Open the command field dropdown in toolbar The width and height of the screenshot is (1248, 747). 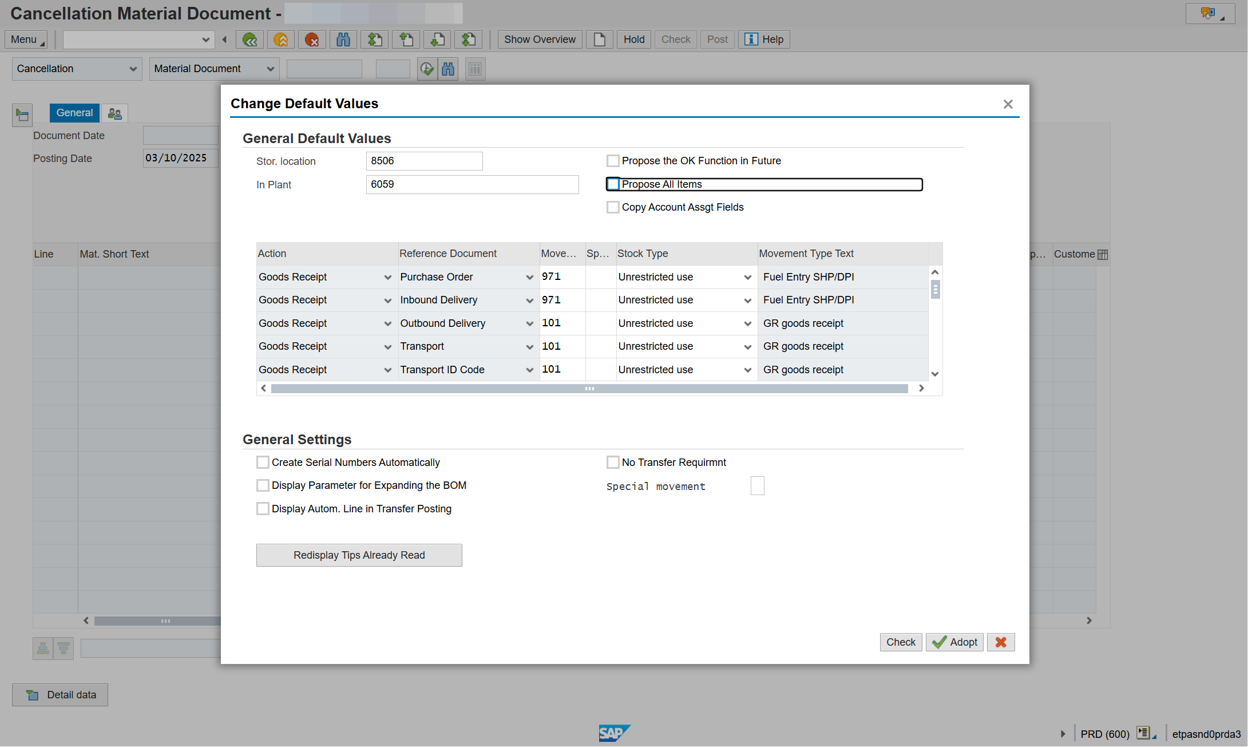205,39
